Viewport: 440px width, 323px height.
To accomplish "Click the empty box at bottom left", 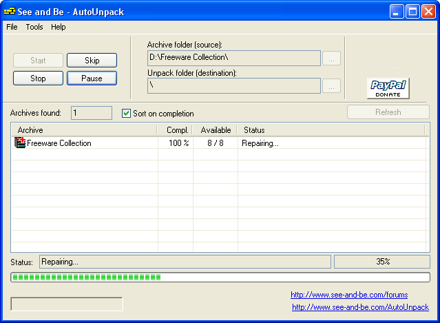I will tap(67, 304).
